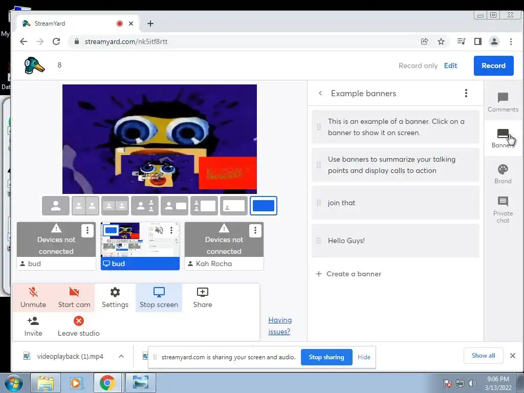Select the small screen layout
524x393 pixels.
(x=174, y=206)
